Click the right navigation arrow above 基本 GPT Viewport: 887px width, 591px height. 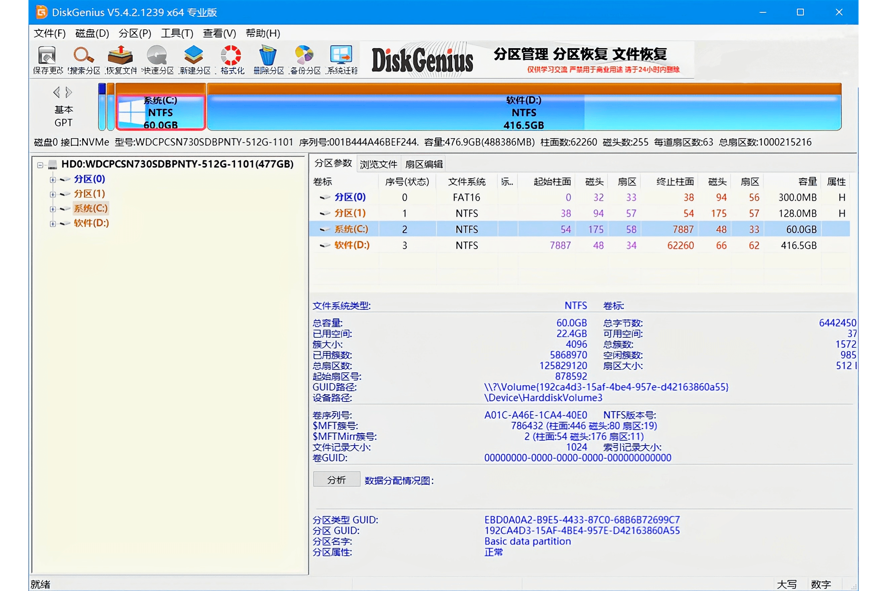(69, 92)
